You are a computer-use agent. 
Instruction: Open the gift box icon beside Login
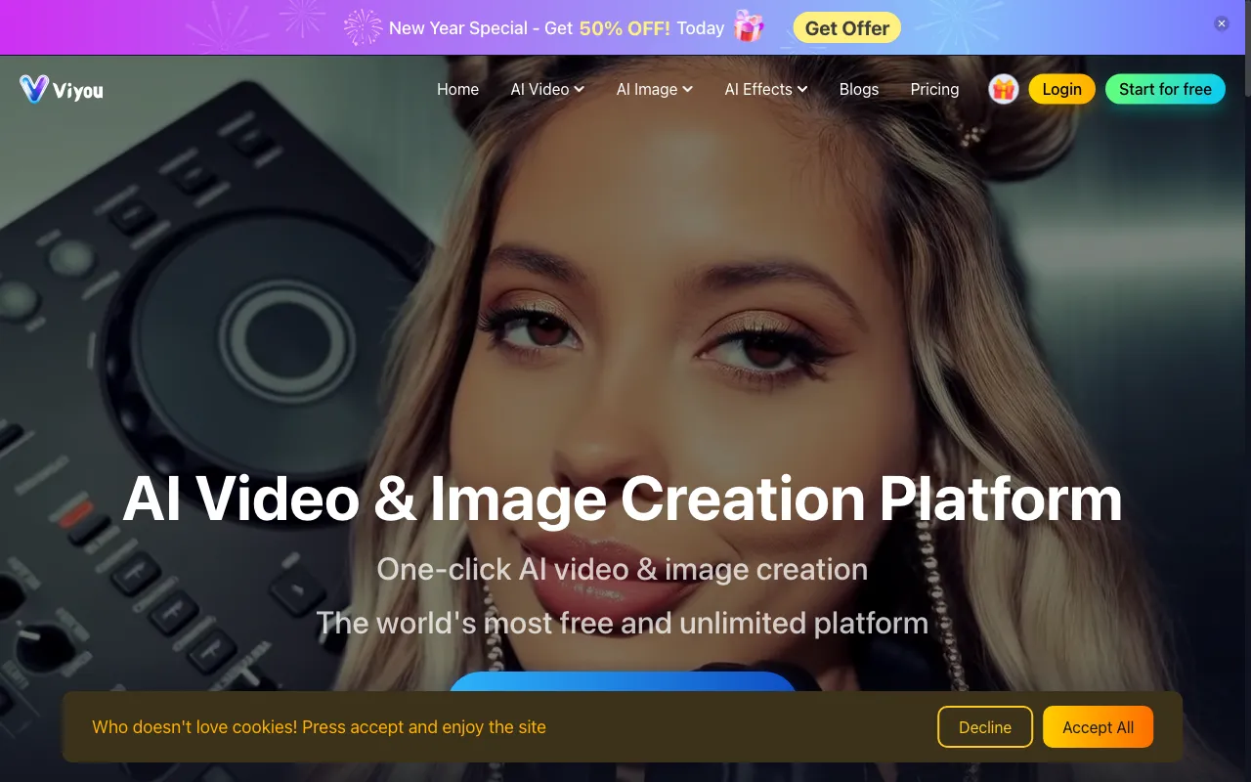tap(1004, 89)
